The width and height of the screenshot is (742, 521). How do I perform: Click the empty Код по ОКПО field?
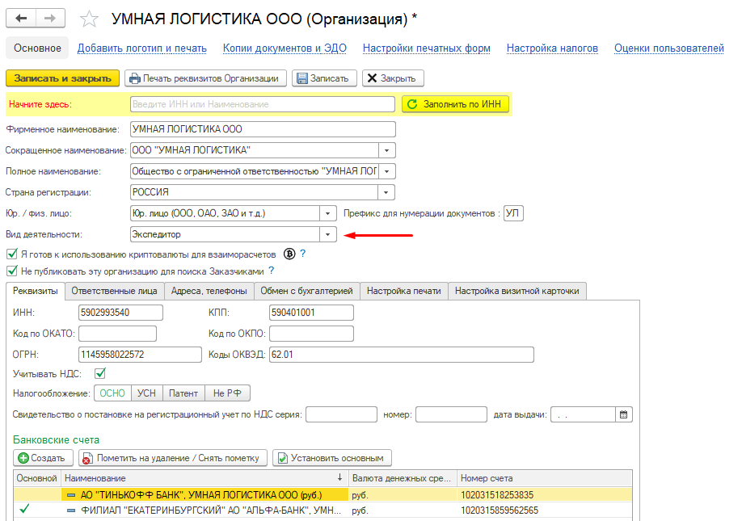[311, 334]
